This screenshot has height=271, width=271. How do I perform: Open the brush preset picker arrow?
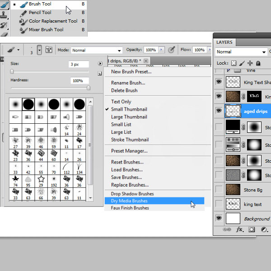39,50
